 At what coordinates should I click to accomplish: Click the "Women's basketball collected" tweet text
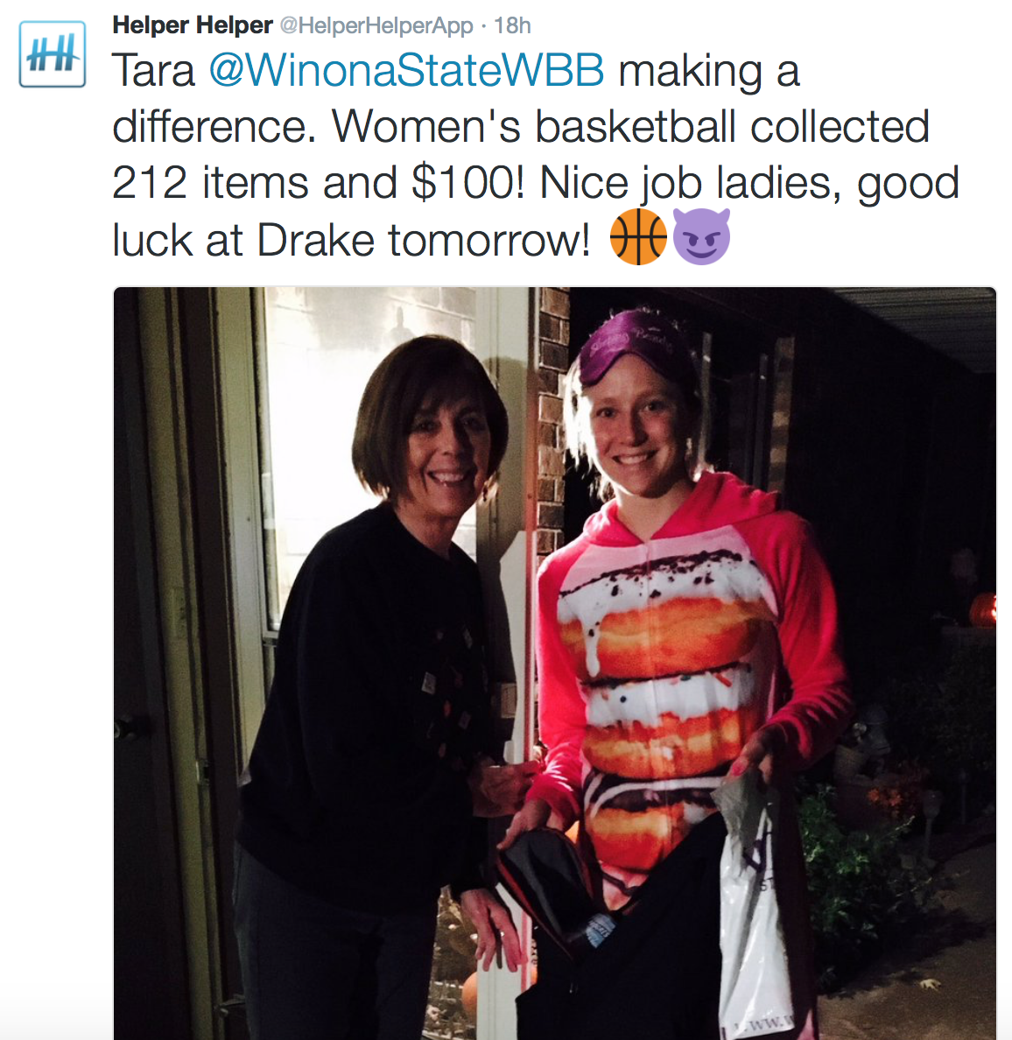(630, 126)
